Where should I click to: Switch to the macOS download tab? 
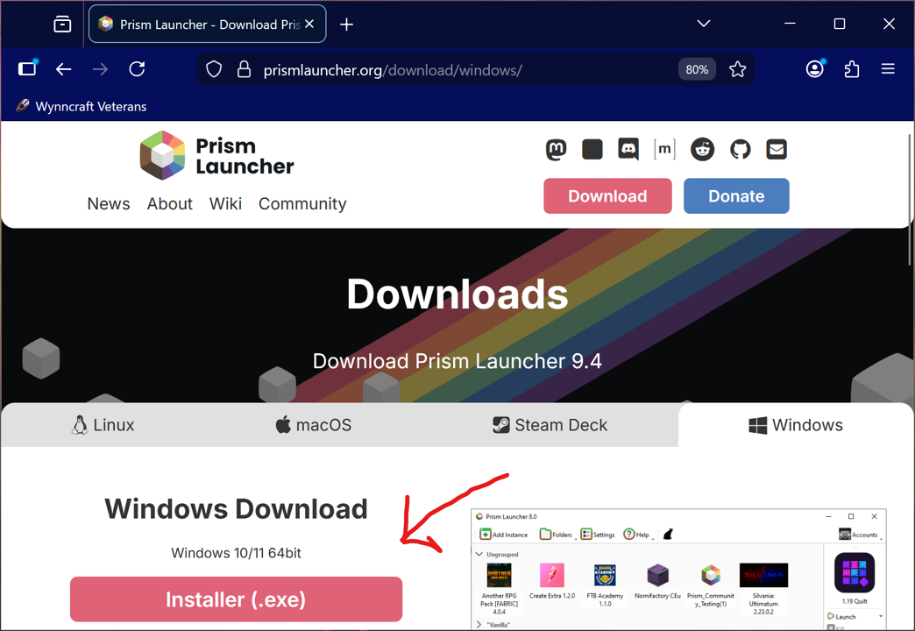click(313, 425)
